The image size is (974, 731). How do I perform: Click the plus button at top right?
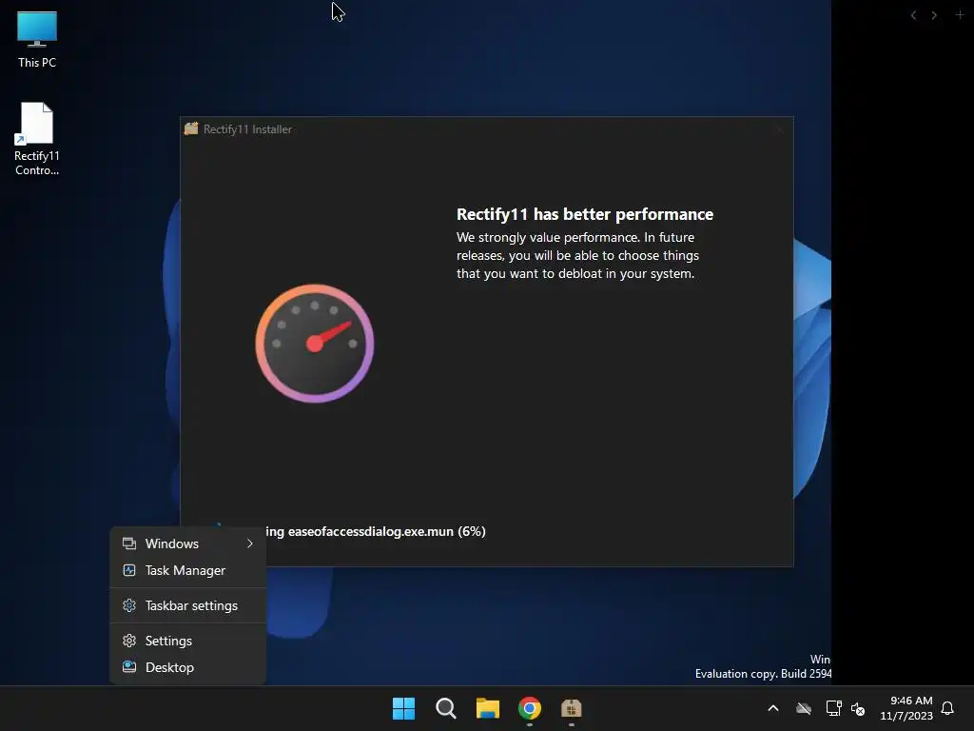[x=960, y=14]
